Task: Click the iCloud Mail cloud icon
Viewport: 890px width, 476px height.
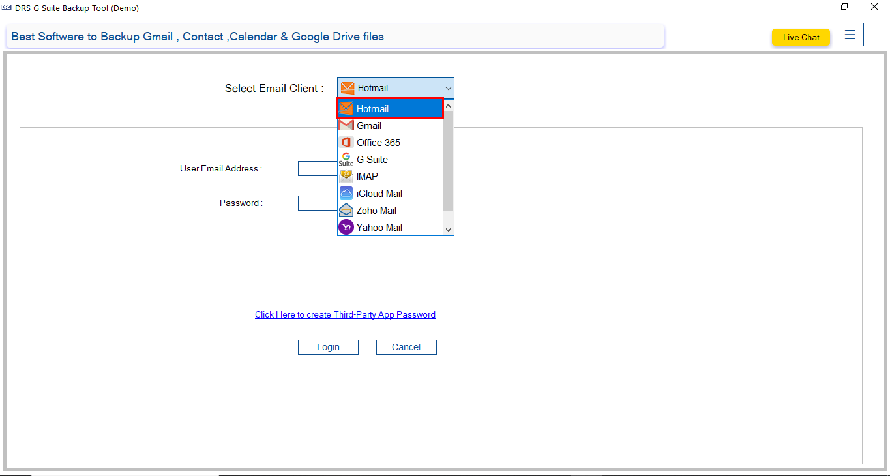Action: click(x=346, y=194)
